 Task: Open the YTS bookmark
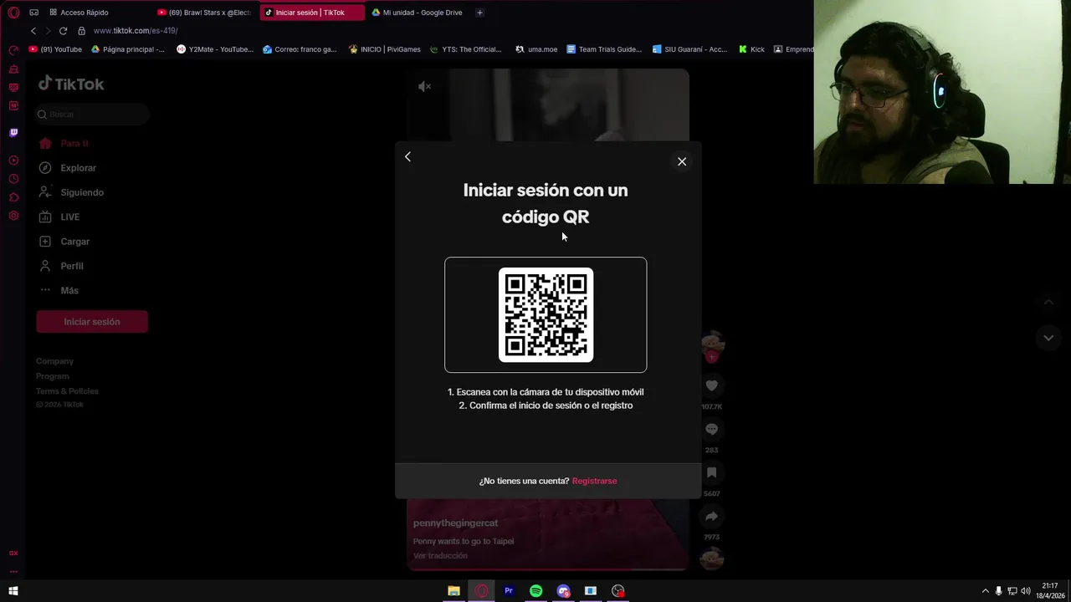[466, 49]
